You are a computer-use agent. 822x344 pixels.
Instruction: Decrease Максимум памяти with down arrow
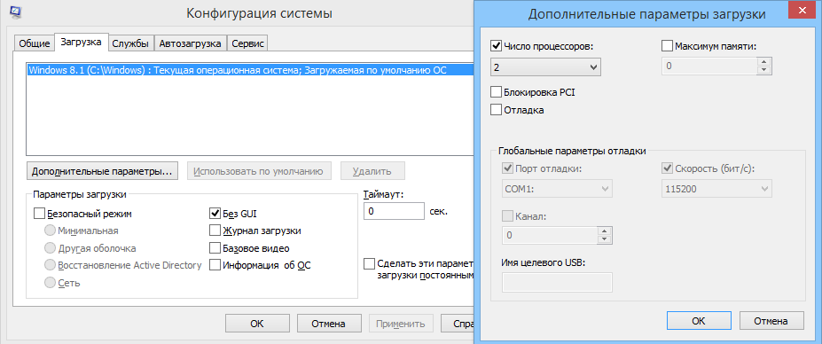[x=763, y=70]
